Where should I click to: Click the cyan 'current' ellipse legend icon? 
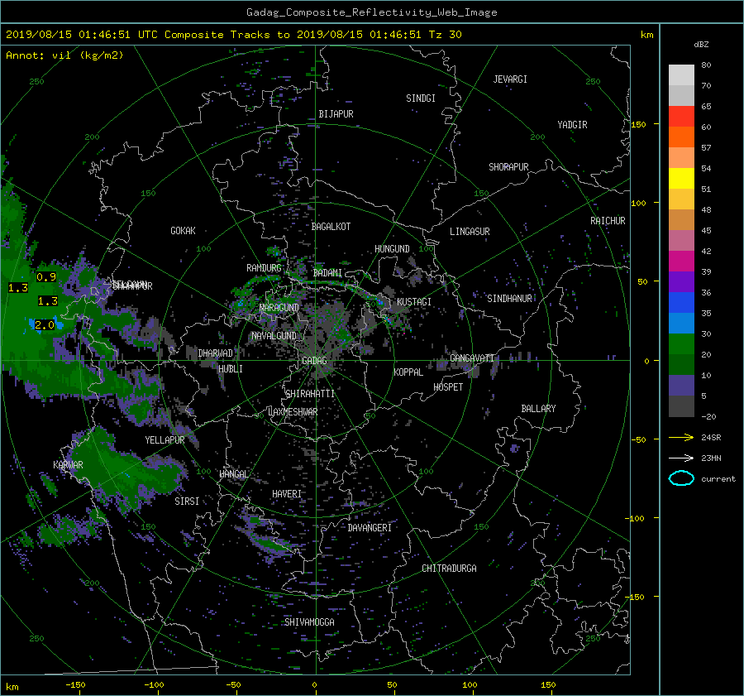[681, 478]
